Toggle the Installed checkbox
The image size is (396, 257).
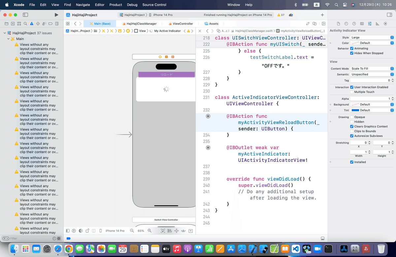click(352, 162)
